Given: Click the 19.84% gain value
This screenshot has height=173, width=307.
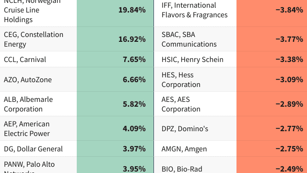Looking at the screenshot, I should 132,10.
